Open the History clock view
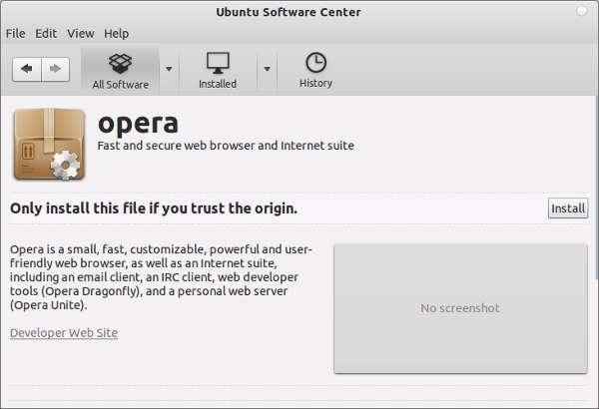The height and width of the screenshot is (409, 599). click(x=315, y=70)
